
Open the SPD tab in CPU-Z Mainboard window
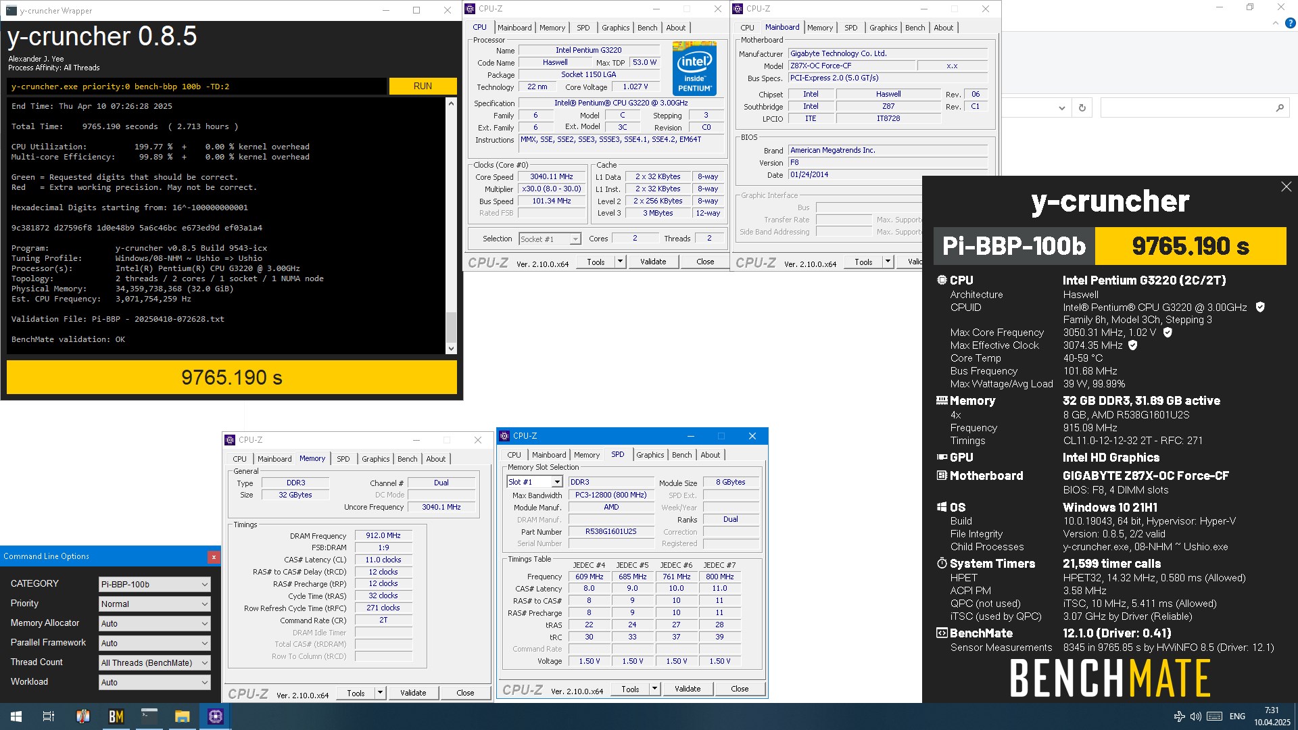(x=851, y=28)
